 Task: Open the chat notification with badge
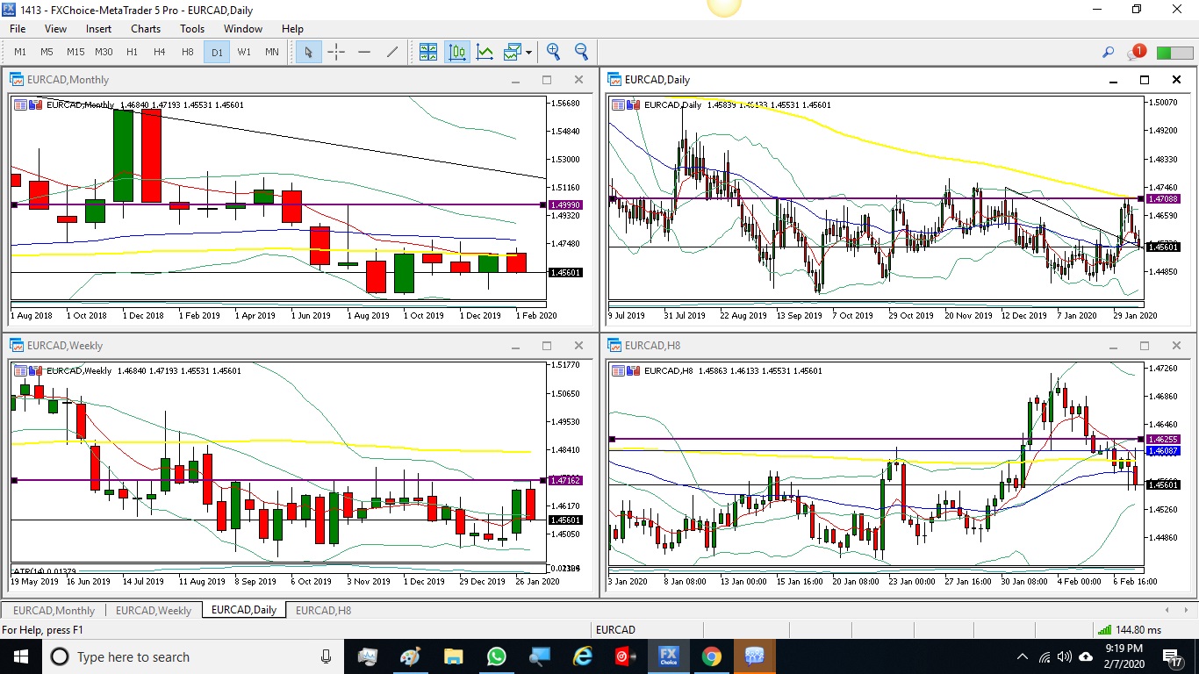pyautogui.click(x=1137, y=53)
